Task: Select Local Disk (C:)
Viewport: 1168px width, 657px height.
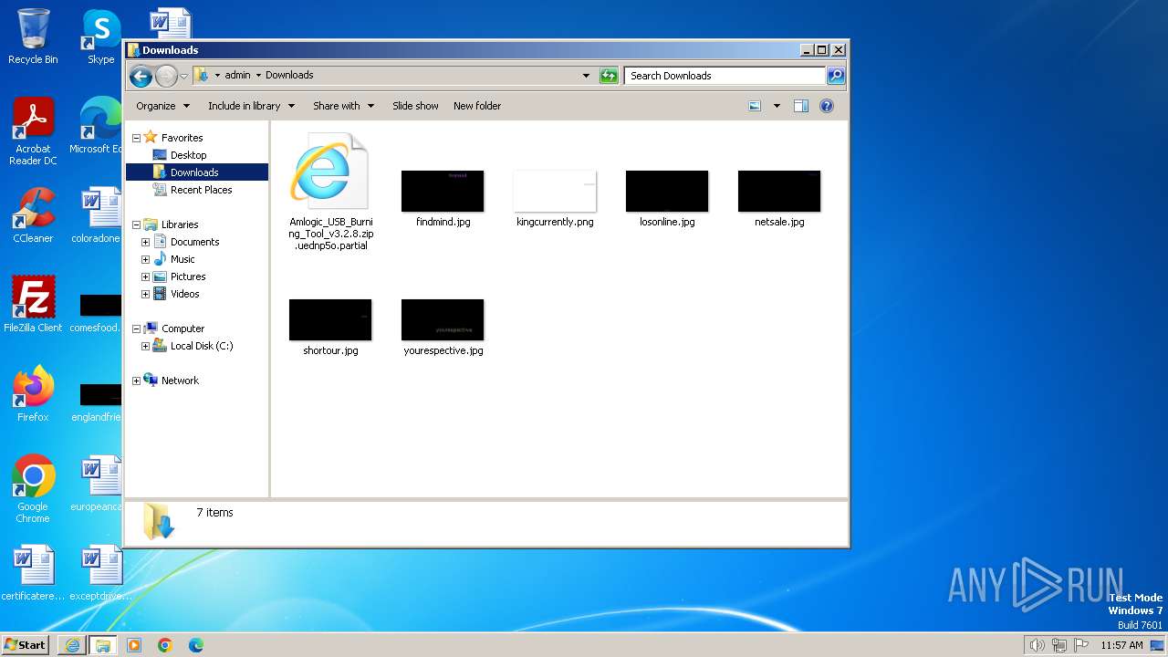Action: pos(202,346)
